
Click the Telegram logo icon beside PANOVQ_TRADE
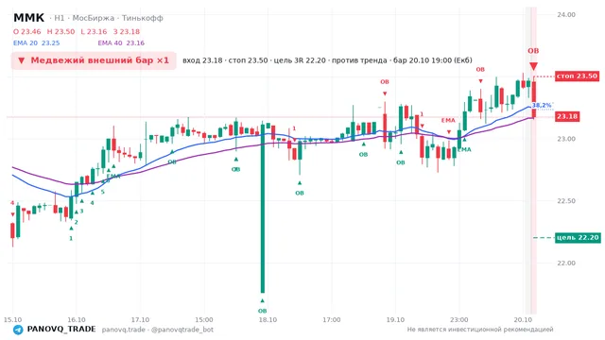(x=18, y=330)
